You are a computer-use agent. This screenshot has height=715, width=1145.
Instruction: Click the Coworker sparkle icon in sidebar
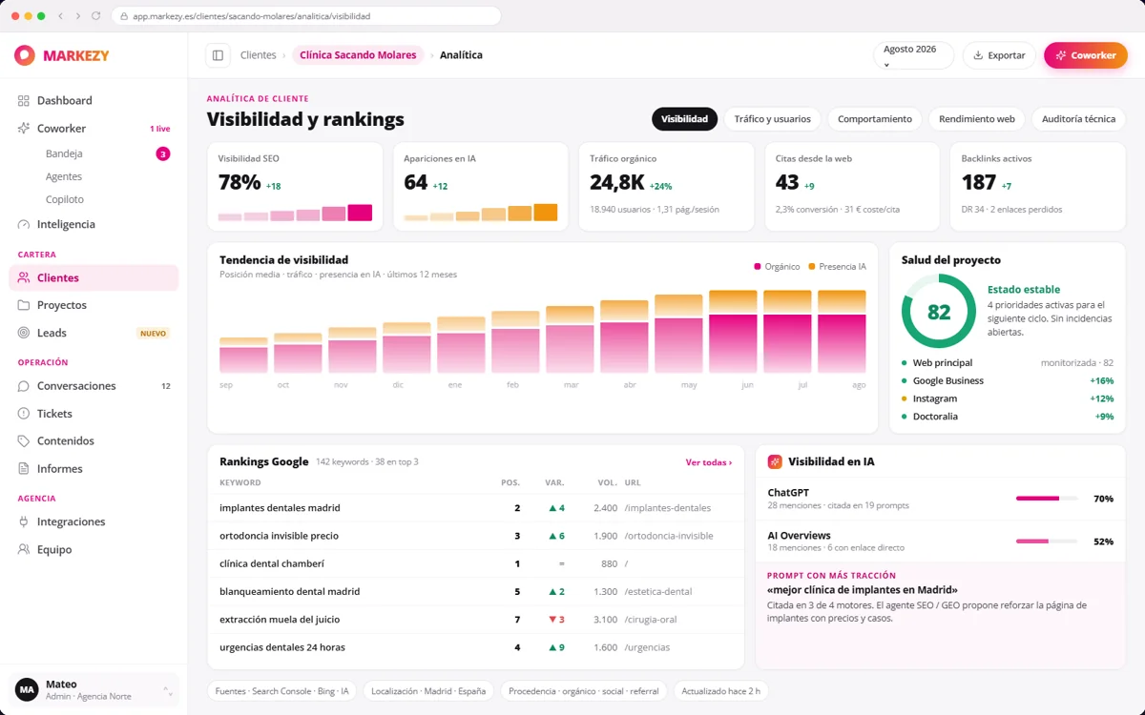point(24,128)
